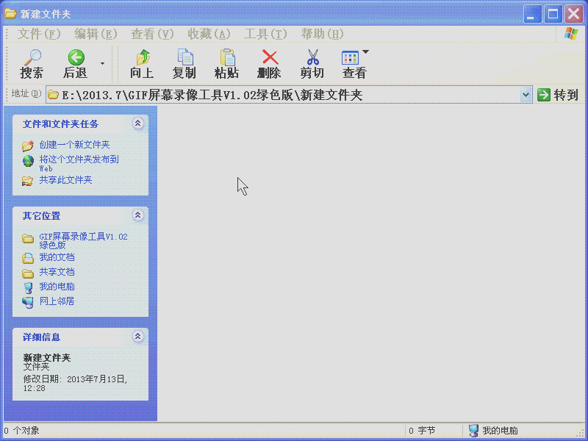Click 共享此文件夹 link
The image size is (588, 441).
65,180
